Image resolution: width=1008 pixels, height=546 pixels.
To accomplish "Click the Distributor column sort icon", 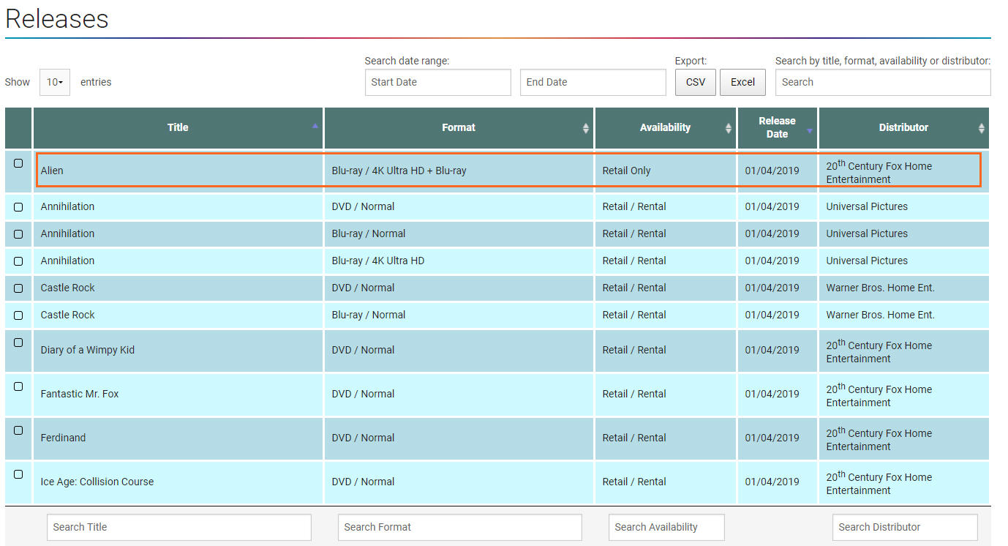I will coord(981,128).
